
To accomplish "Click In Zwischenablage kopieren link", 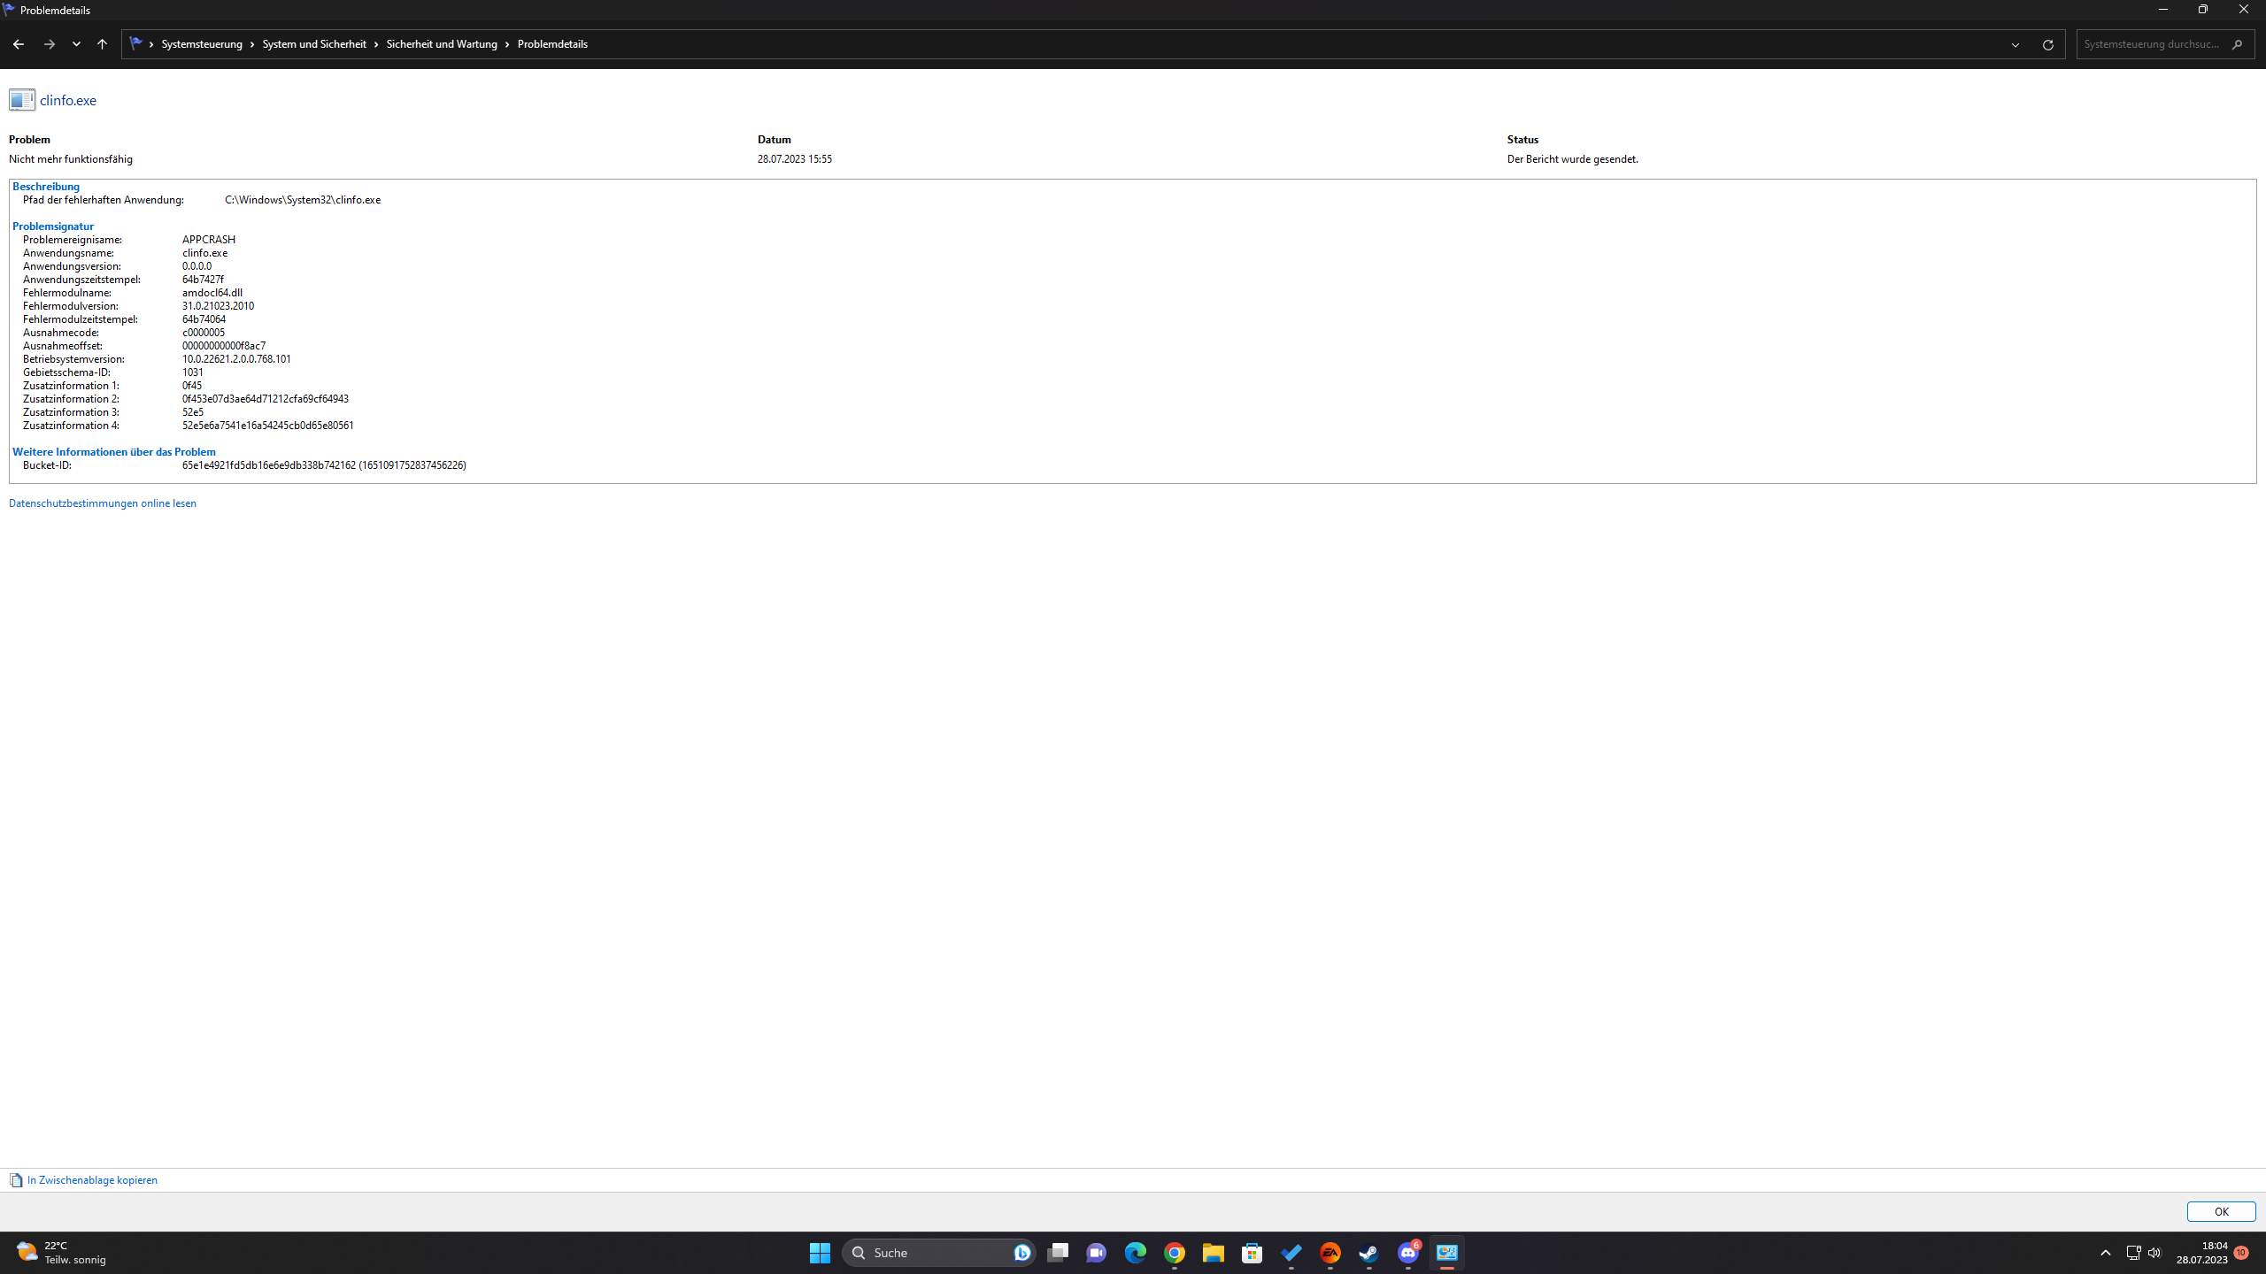I will (92, 1180).
